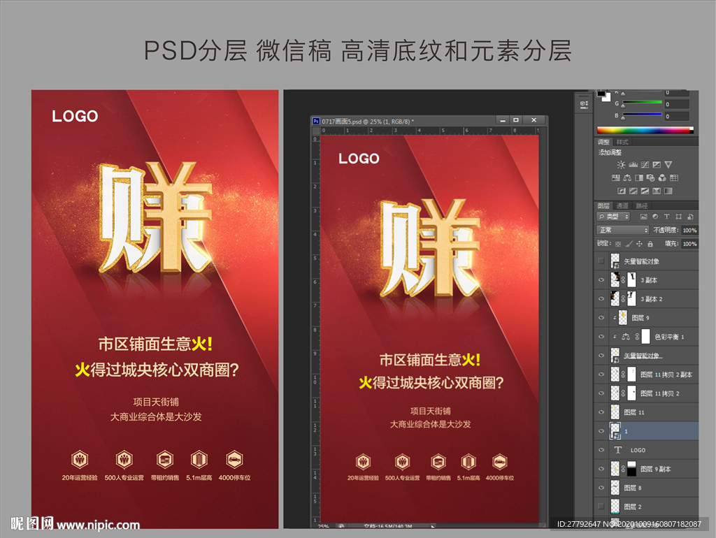Image resolution: width=716 pixels, height=538 pixels.
Task: Hide the 3 副本 2 layer
Action: pyautogui.click(x=601, y=299)
